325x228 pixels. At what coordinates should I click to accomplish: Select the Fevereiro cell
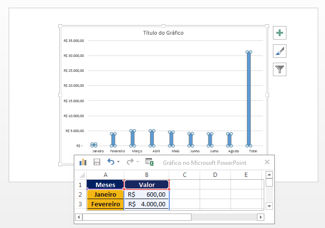[105, 204]
